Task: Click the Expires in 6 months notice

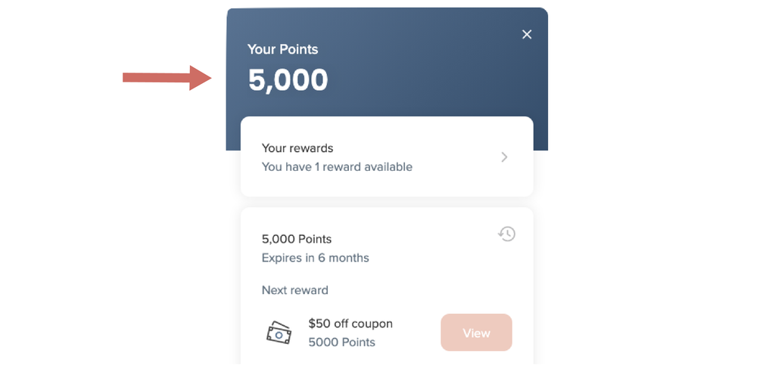Action: 315,258
